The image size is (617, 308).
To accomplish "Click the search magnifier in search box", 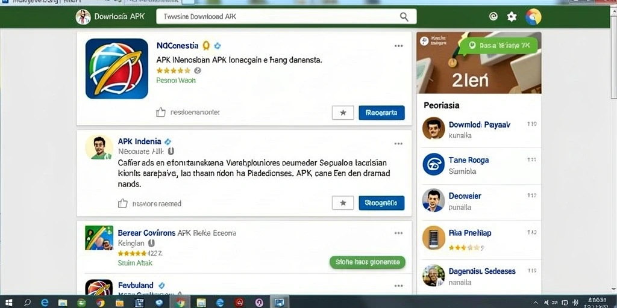I will (x=404, y=16).
